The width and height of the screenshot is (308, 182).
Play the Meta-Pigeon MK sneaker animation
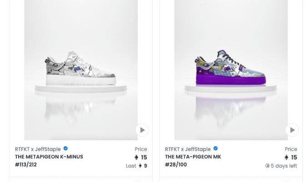[292, 130]
